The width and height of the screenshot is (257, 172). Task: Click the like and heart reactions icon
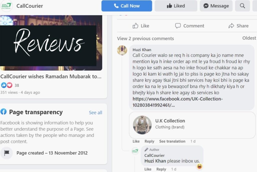7,85
